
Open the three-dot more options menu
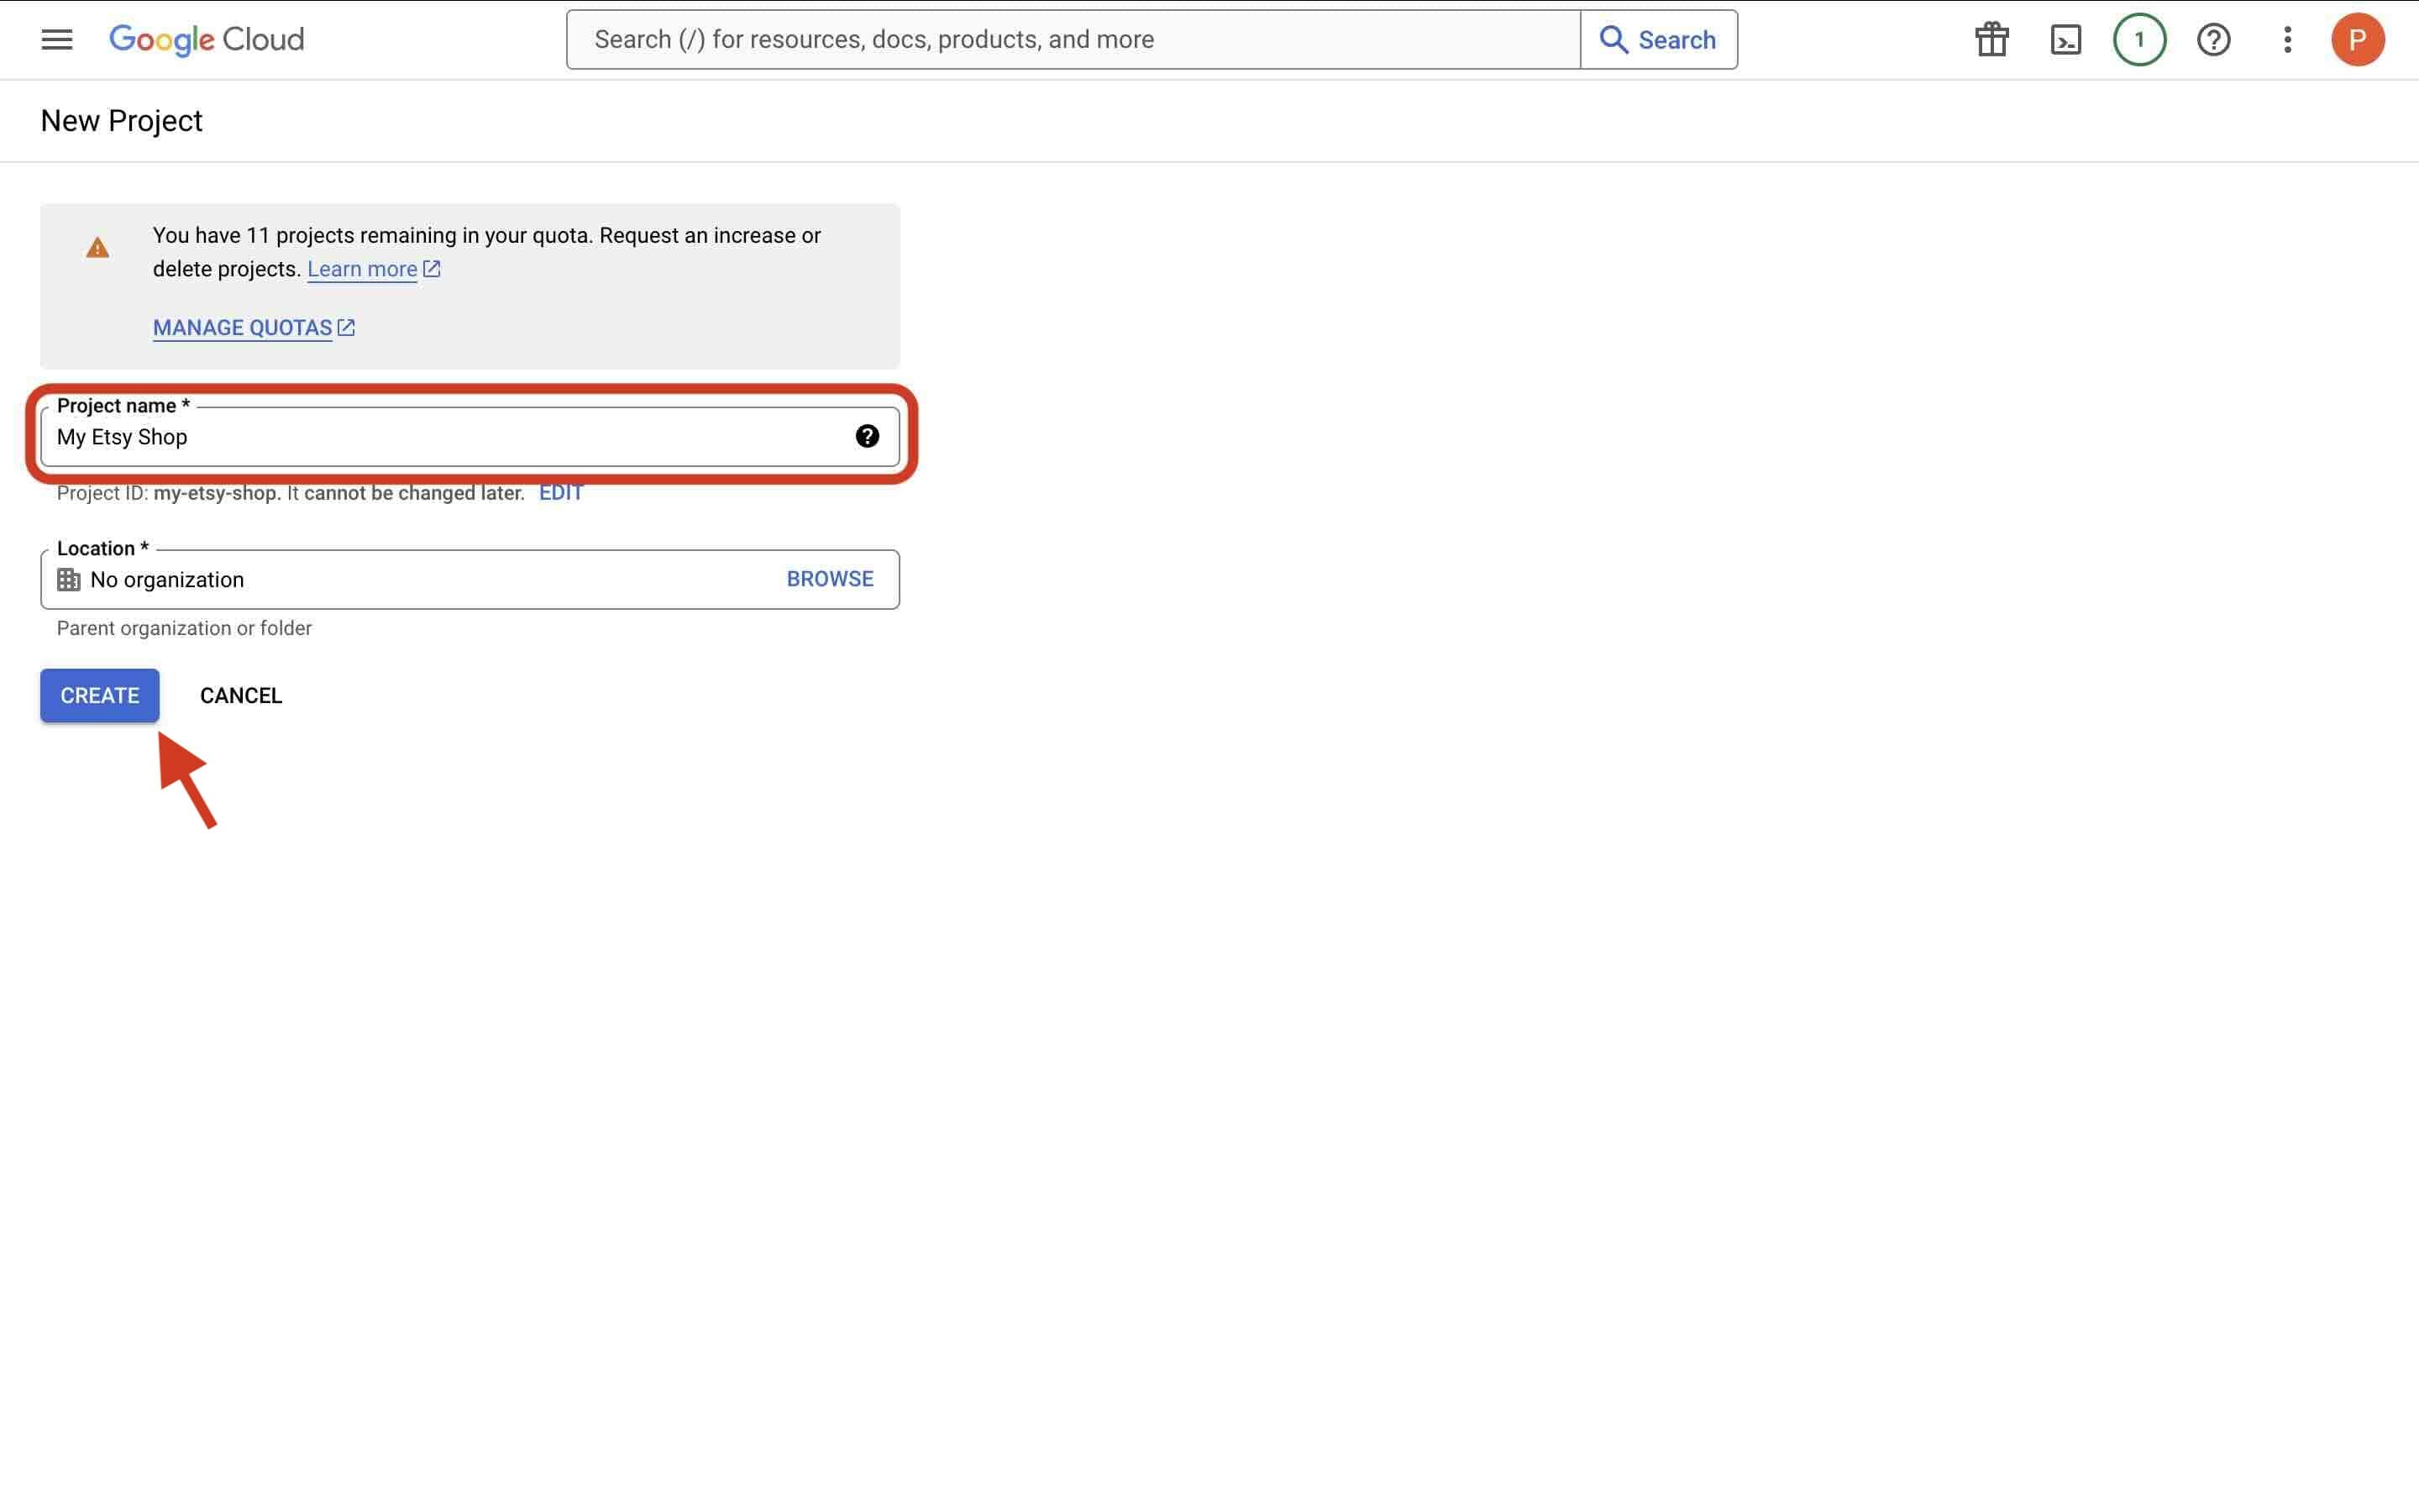pos(2286,39)
